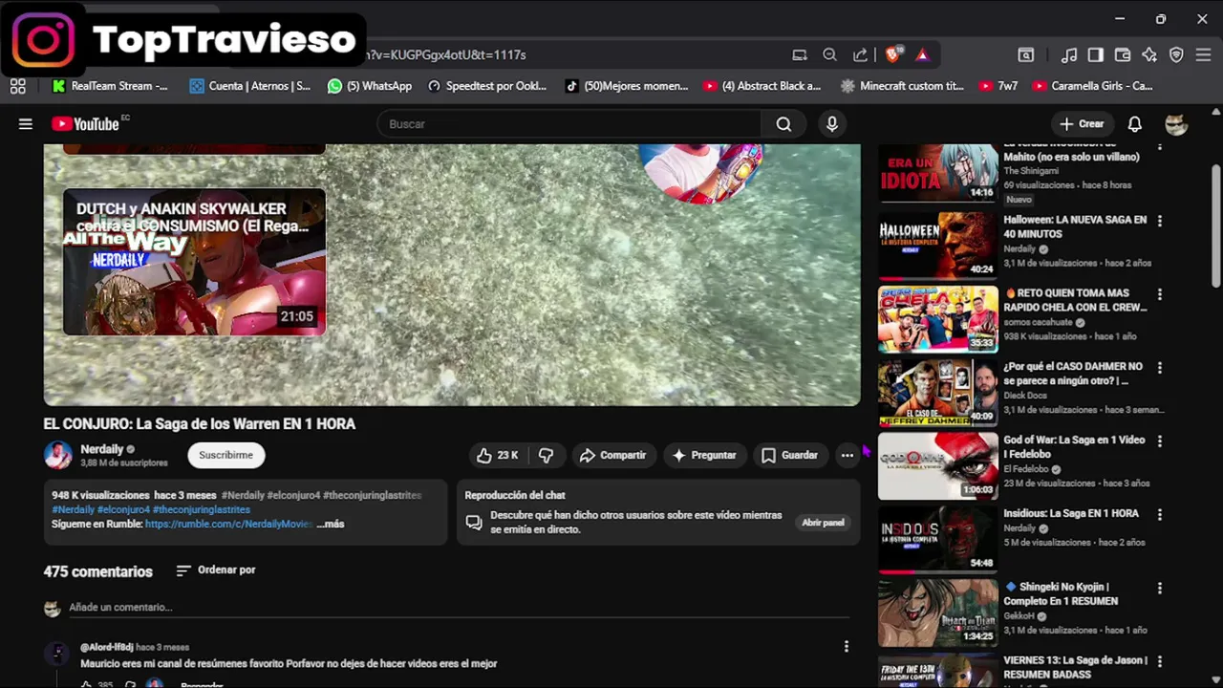Open Leo AI sparkle toolbar icon
The image size is (1223, 688).
pyautogui.click(x=1149, y=54)
